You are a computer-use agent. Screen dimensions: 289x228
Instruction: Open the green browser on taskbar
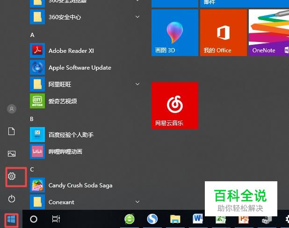point(130,219)
